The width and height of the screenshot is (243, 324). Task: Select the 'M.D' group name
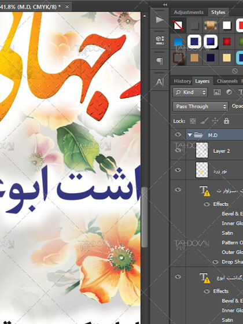point(213,135)
